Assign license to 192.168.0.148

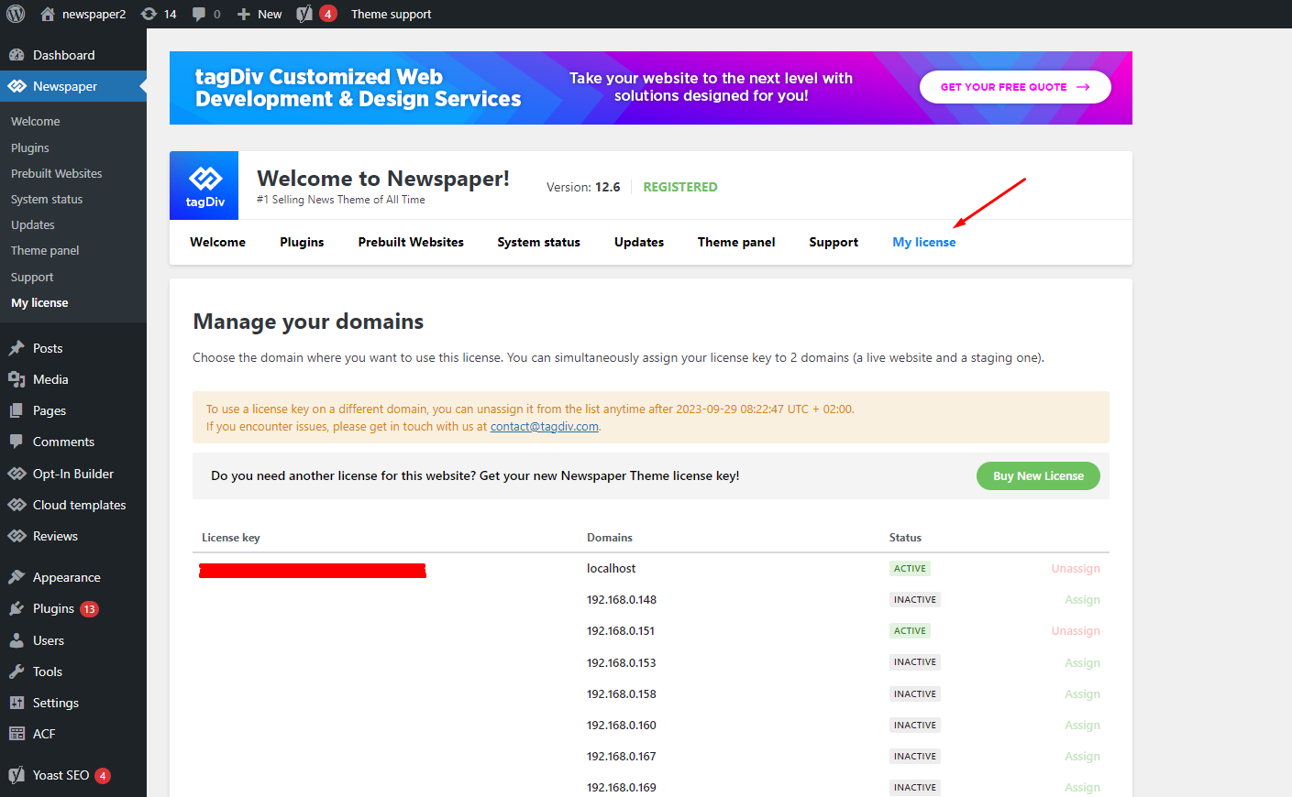point(1082,599)
